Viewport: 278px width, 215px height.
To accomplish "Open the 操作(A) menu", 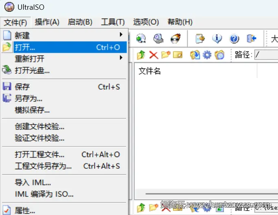I will click(x=47, y=22).
